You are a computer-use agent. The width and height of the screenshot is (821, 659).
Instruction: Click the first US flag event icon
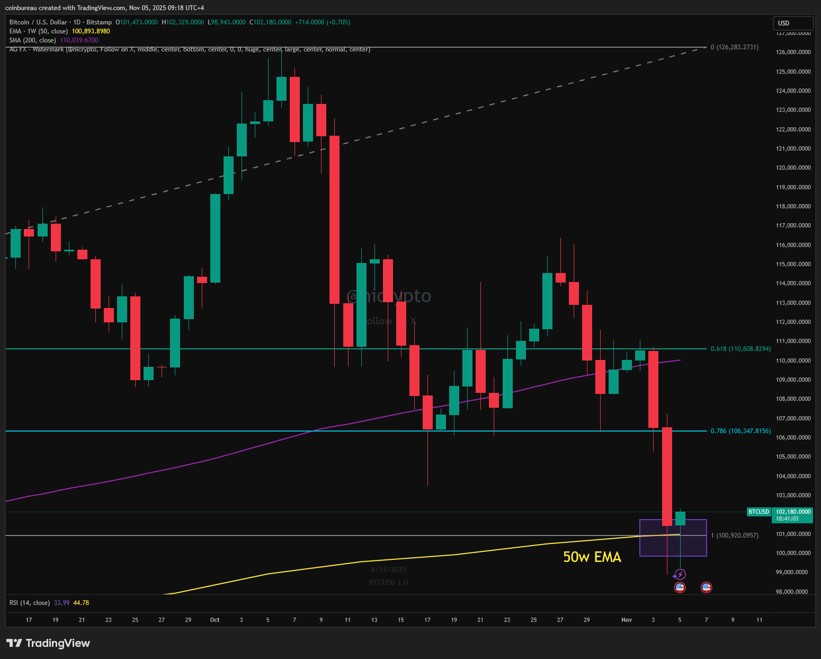[x=680, y=587]
